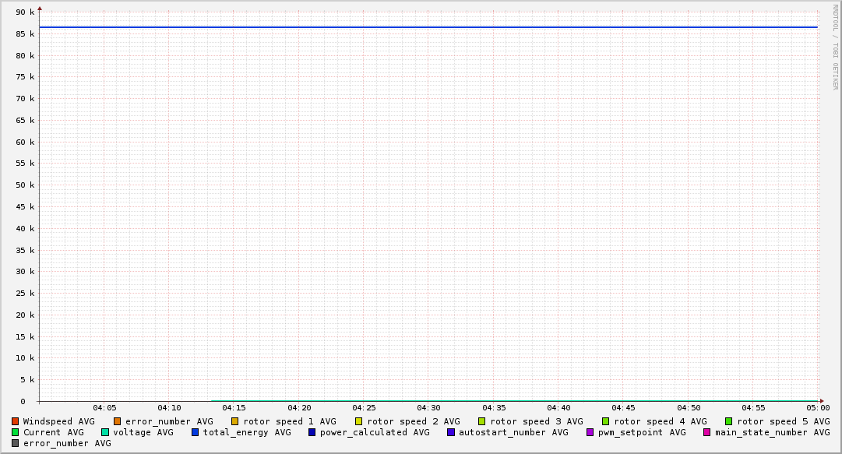This screenshot has width=842, height=454.
Task: Click the rotor speed 3 AVG legend swatch
Action: click(482, 421)
